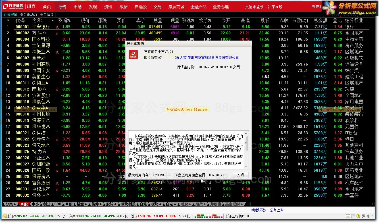Select the CDR bottom tab
379x223 pixels.
(58, 204)
